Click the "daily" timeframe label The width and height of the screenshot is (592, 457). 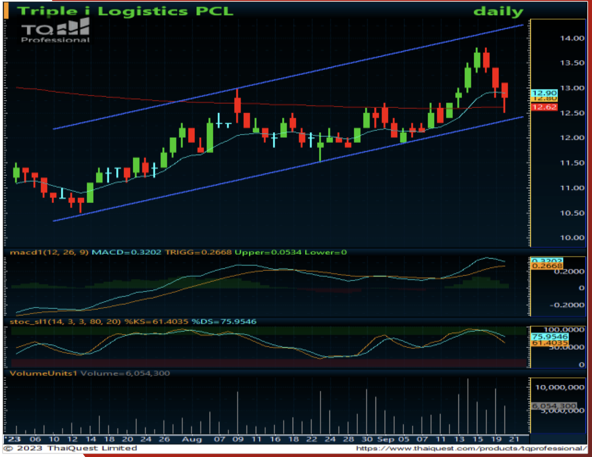coord(498,11)
